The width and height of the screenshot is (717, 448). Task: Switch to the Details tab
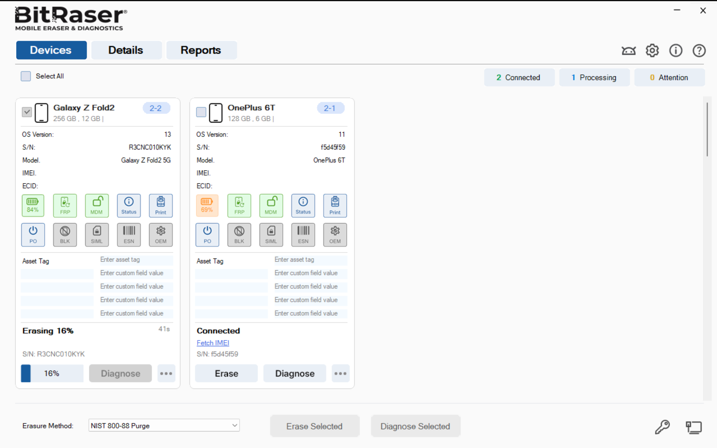tap(126, 50)
